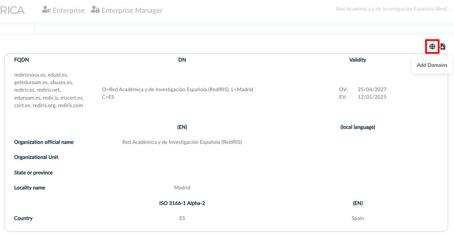The height and width of the screenshot is (235, 454).
Task: Open the Enterprise menu label
Action: pyautogui.click(x=68, y=10)
